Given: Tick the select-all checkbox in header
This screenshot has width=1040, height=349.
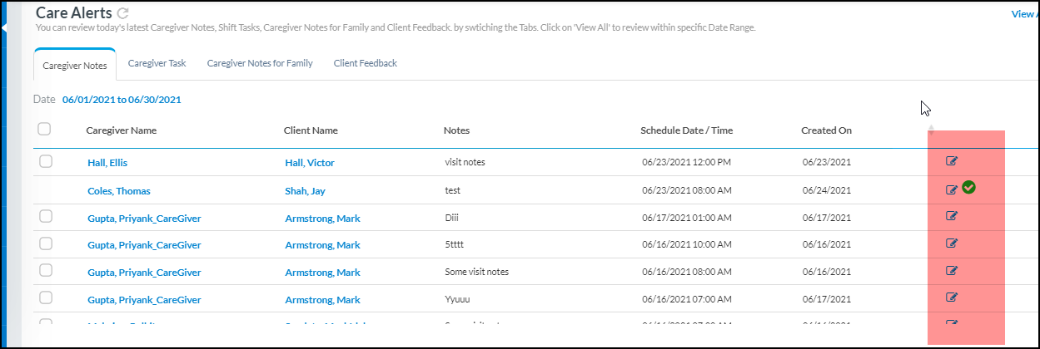Looking at the screenshot, I should 45,129.
